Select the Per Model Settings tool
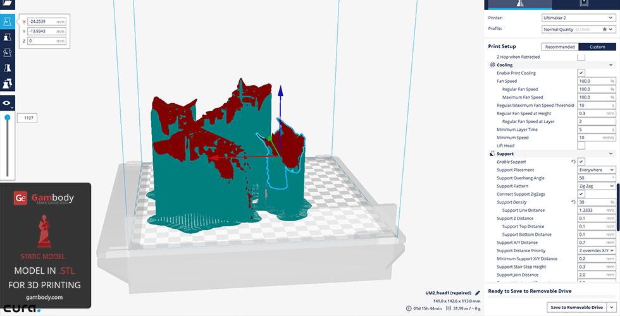This screenshot has height=316, width=620. click(7, 83)
